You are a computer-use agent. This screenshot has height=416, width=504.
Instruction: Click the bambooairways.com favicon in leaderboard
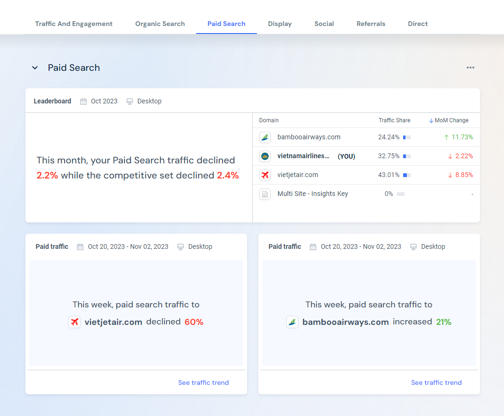coord(265,137)
